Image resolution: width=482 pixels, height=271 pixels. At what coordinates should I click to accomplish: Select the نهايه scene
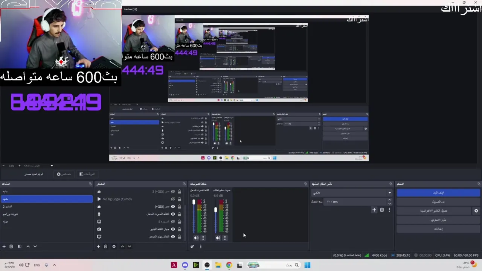coord(46,222)
